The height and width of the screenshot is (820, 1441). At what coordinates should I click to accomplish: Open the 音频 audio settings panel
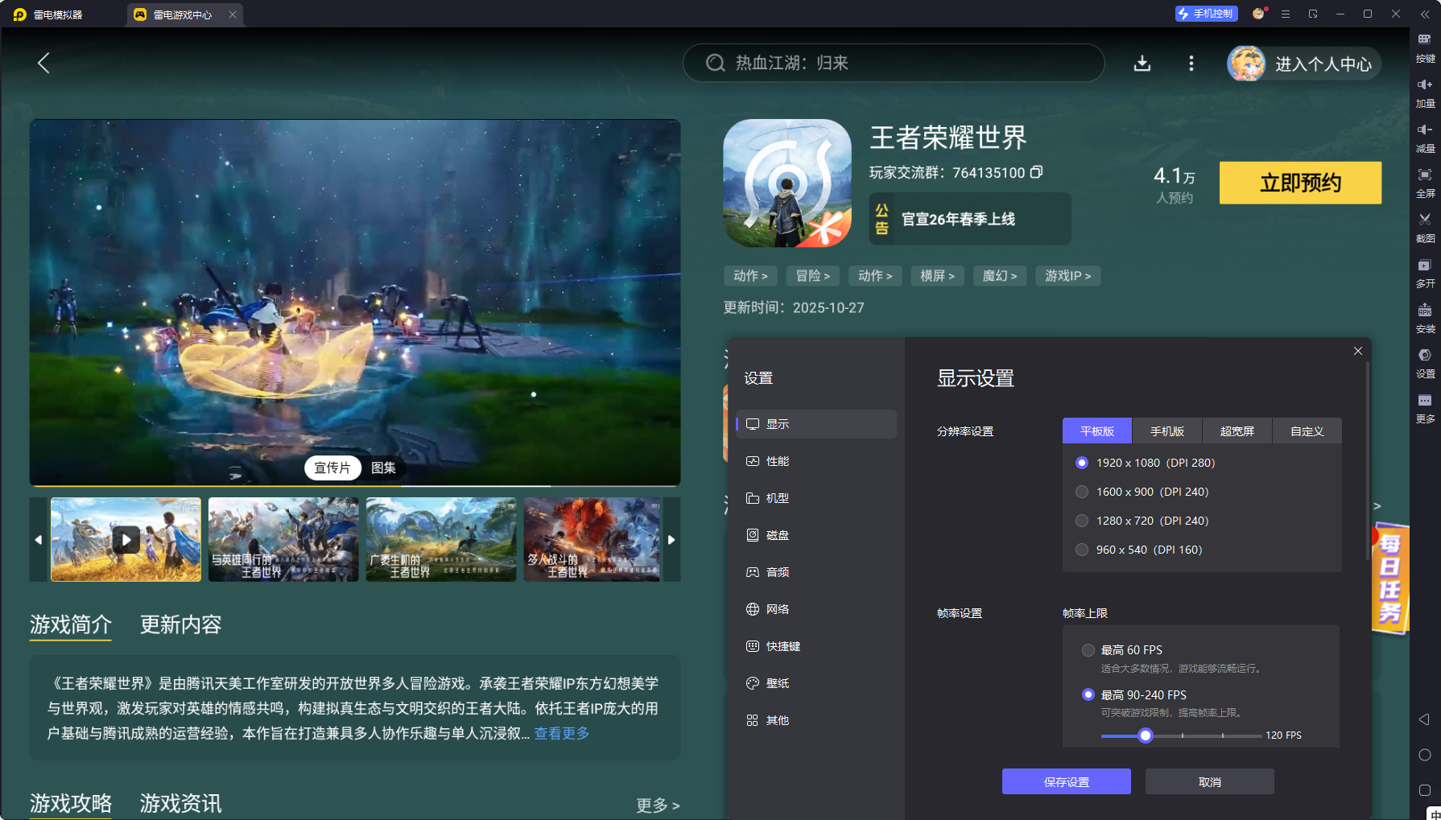pos(778,572)
